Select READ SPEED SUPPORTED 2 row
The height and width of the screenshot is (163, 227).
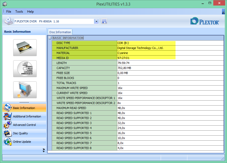tap(84, 118)
